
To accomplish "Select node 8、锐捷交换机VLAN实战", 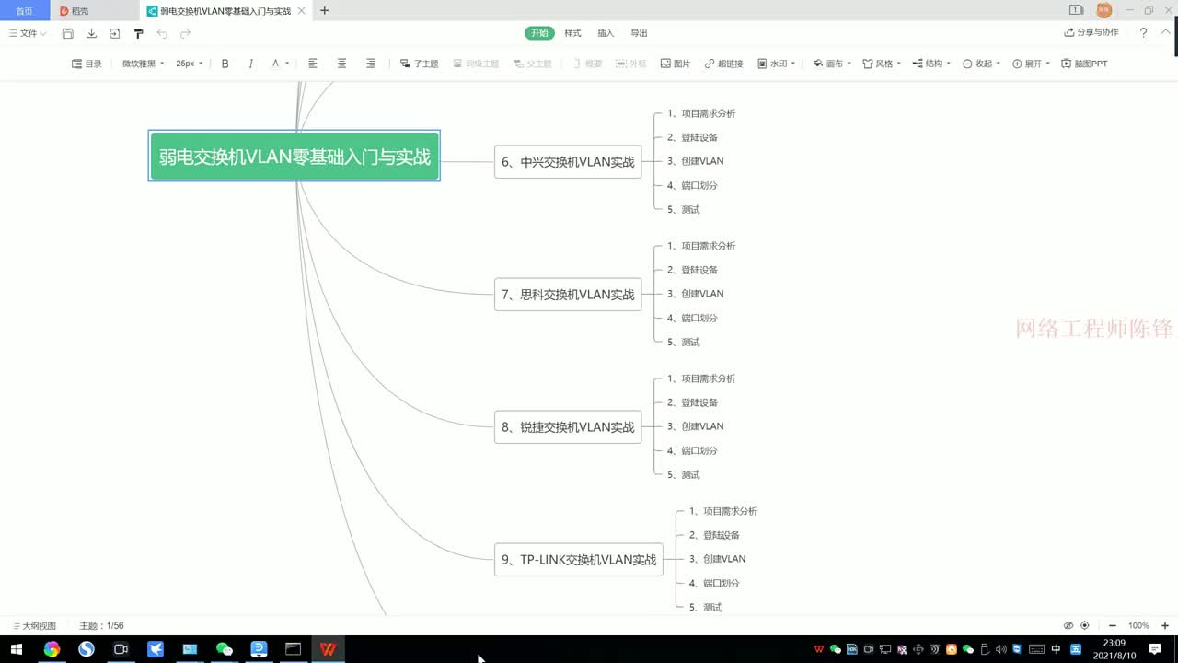I will (x=568, y=427).
